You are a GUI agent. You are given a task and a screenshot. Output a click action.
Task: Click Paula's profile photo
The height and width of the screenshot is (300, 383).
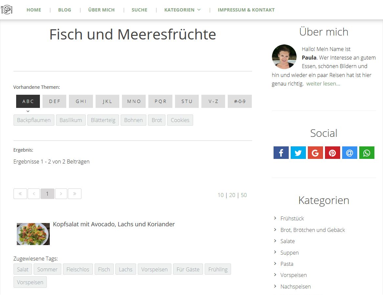point(284,57)
